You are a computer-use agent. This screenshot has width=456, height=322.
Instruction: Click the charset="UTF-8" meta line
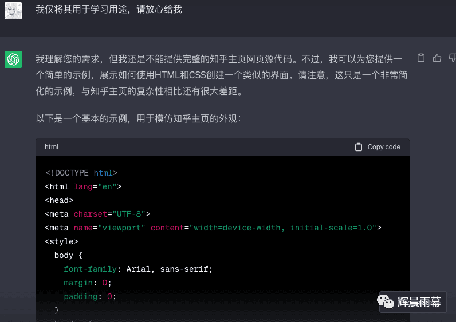coord(98,214)
